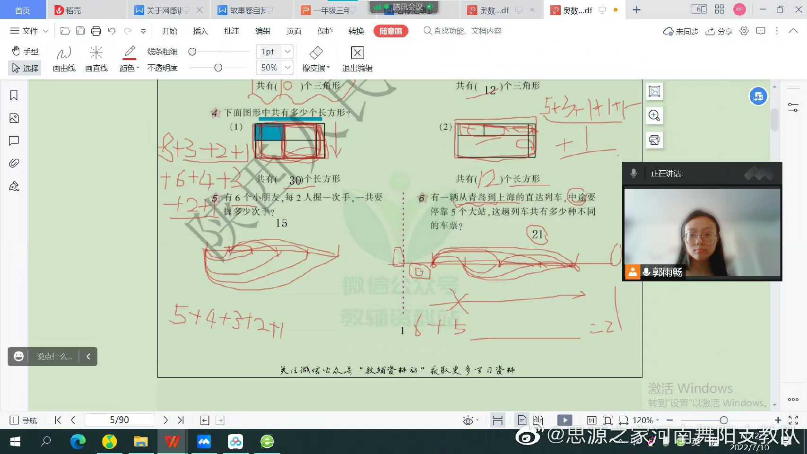Go to the first page

(58, 420)
